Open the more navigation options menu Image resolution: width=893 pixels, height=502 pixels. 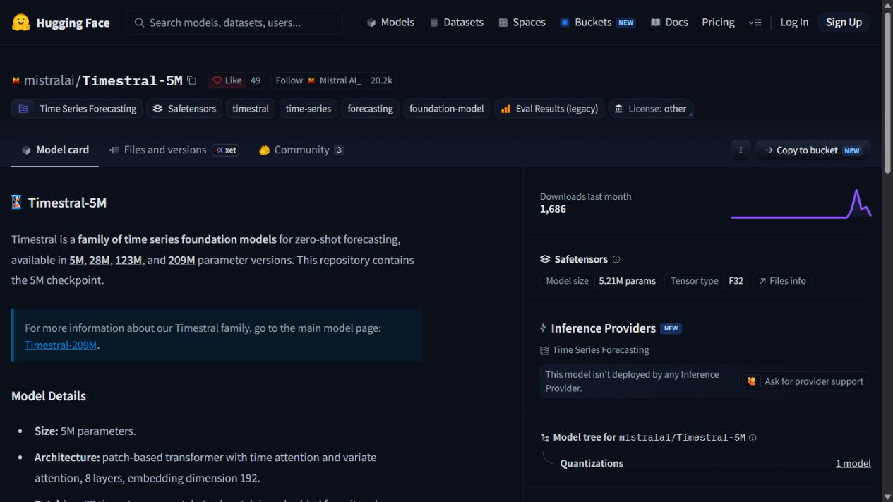click(x=755, y=23)
